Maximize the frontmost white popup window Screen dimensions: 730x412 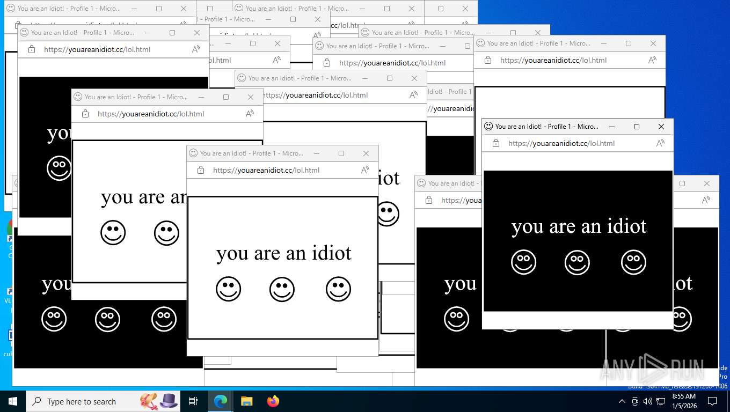coord(341,153)
